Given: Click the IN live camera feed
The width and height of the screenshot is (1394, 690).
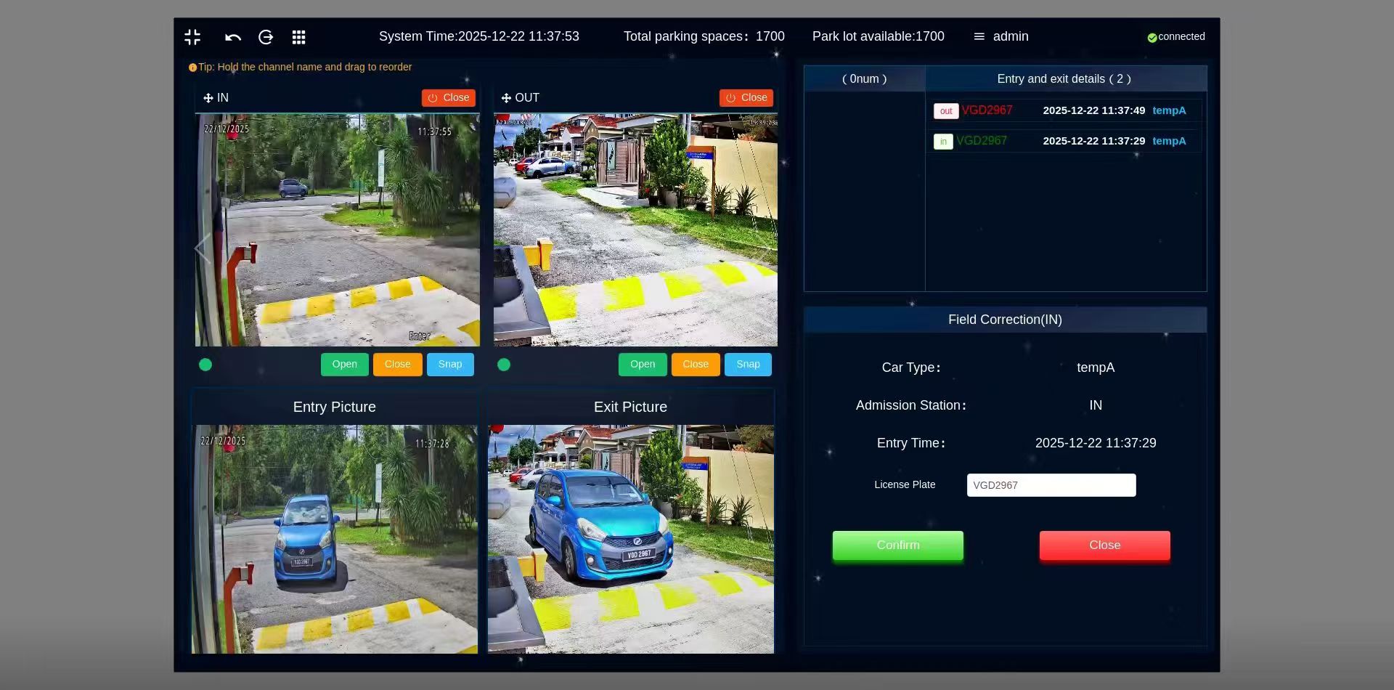Looking at the screenshot, I should tap(338, 230).
